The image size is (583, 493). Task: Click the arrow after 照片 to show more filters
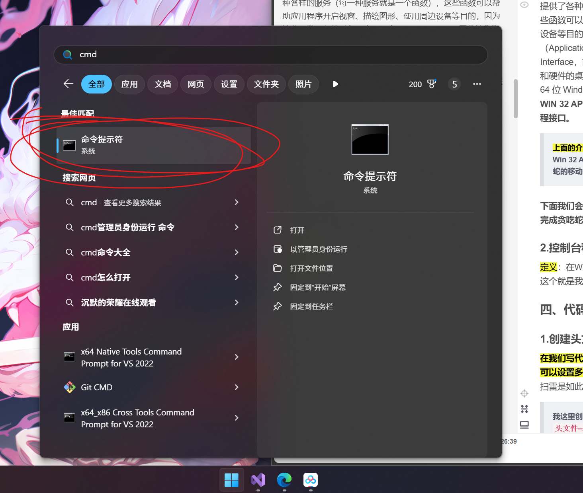(x=335, y=84)
